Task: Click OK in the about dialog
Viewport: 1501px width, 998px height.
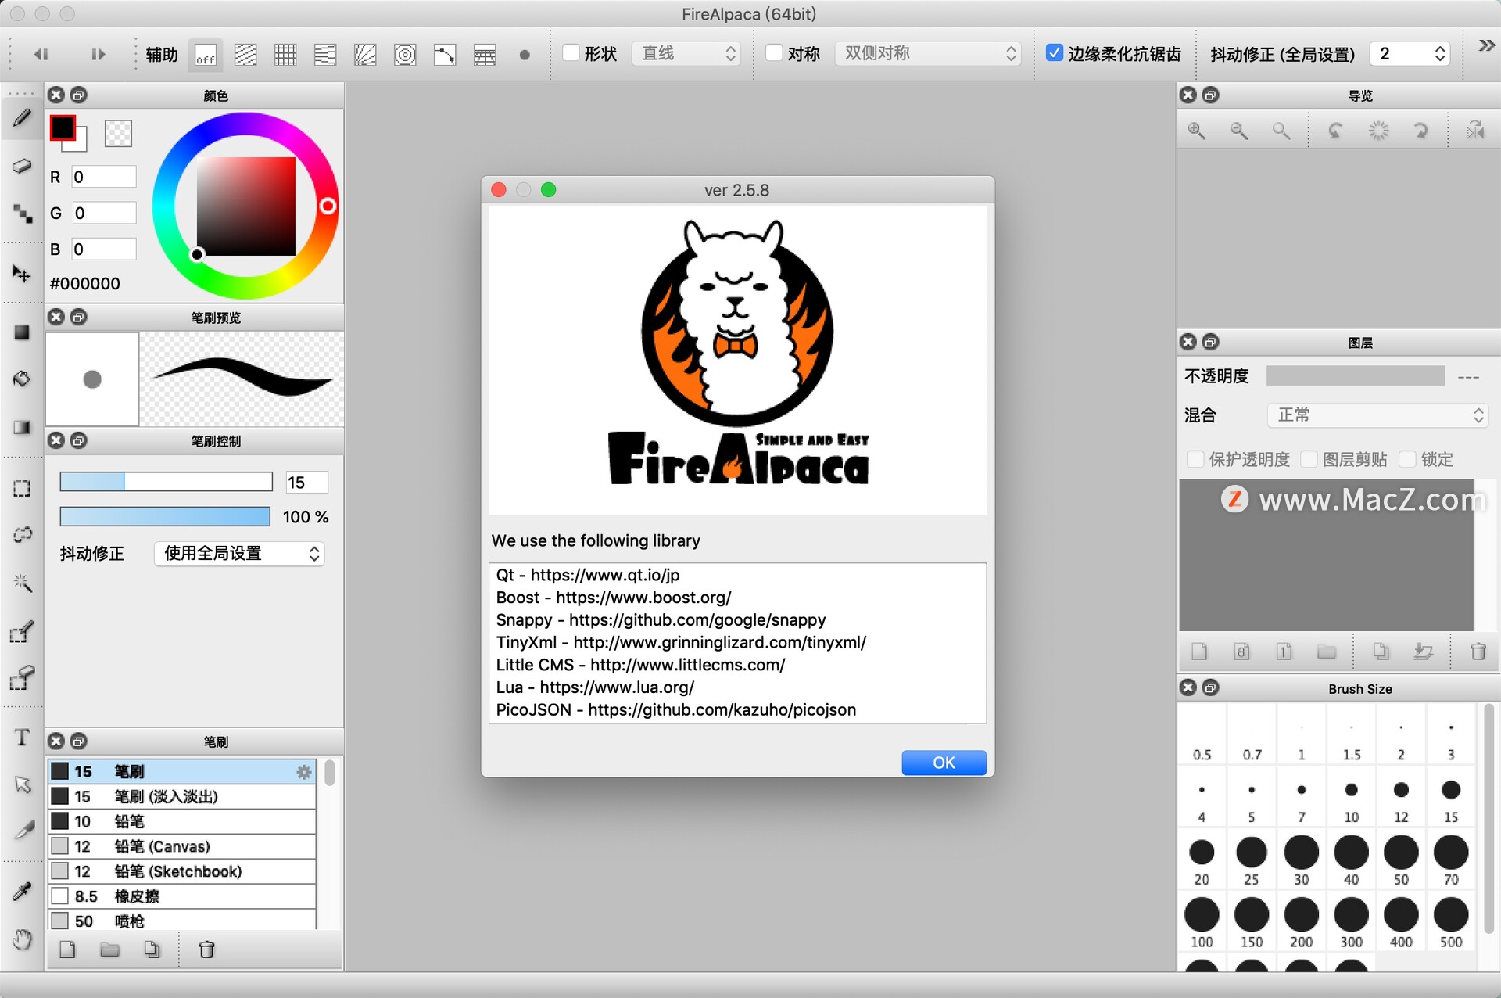Action: coord(944,763)
